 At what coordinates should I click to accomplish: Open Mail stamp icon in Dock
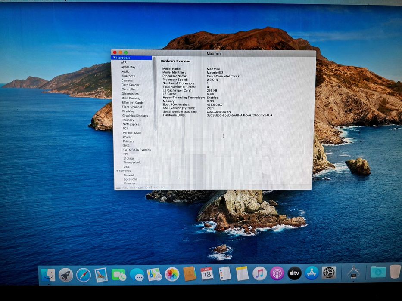click(x=101, y=275)
